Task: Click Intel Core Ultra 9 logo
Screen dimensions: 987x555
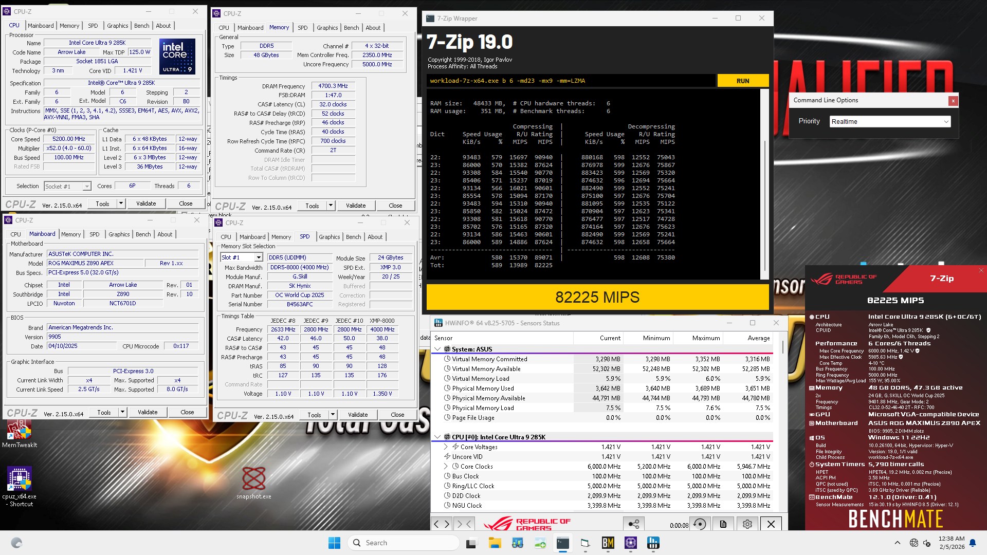Action: point(177,57)
